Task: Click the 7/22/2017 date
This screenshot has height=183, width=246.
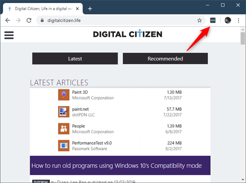Action: point(172,115)
